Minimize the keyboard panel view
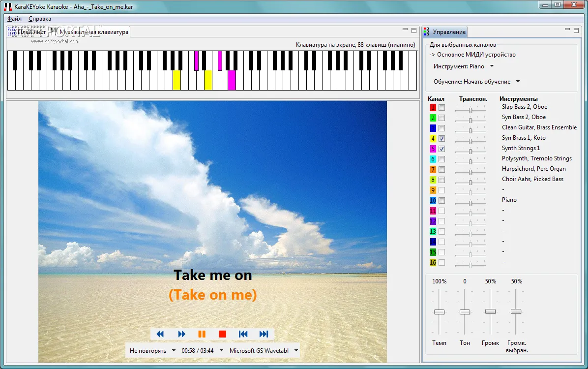 (405, 30)
